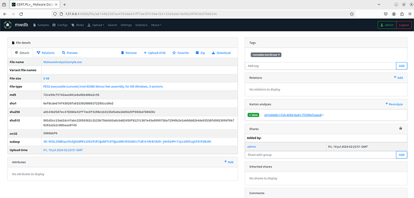Viewport: 414px width, 198px height.
Task: Switch to the Details tab
Action: coord(22,53)
